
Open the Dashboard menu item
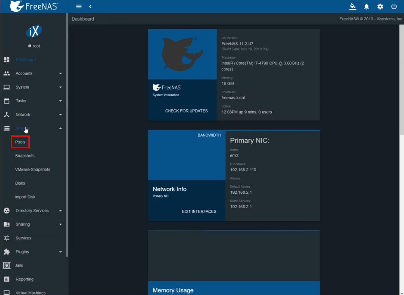point(25,60)
